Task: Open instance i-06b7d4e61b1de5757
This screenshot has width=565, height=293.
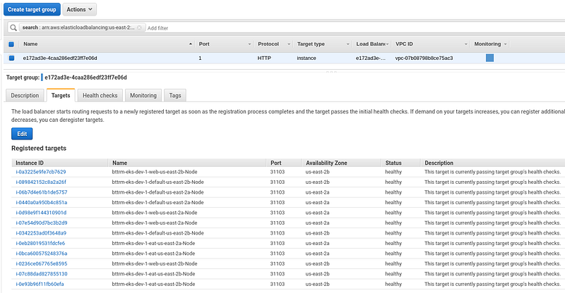Action: click(x=42, y=192)
